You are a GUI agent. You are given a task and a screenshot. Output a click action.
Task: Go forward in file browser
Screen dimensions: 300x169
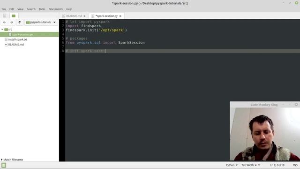[11, 22]
